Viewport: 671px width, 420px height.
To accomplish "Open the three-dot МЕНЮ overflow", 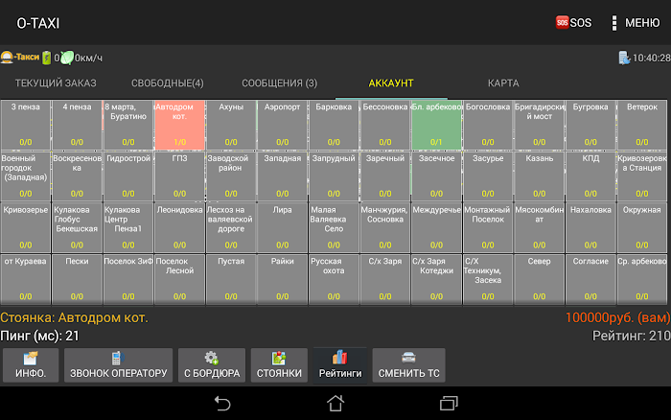I will pos(636,23).
